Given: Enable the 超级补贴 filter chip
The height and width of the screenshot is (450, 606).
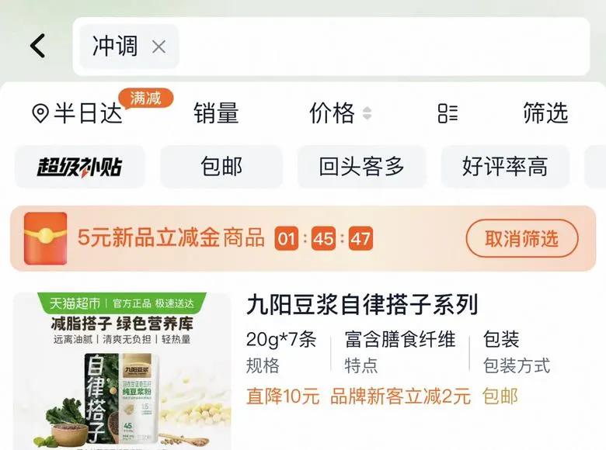Looking at the screenshot, I should (x=79, y=167).
